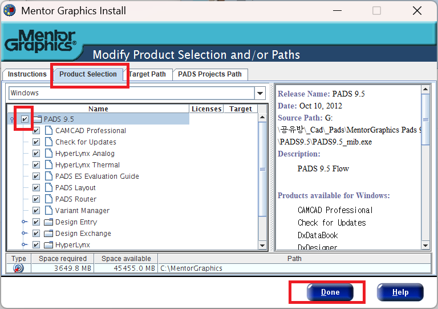Click the CAMCAD Professional document icon
438x309 pixels.
[48, 130]
